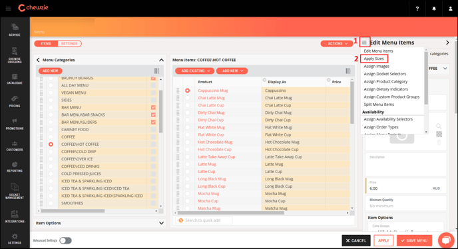Expand the Add Existing dropdown

pos(195,71)
